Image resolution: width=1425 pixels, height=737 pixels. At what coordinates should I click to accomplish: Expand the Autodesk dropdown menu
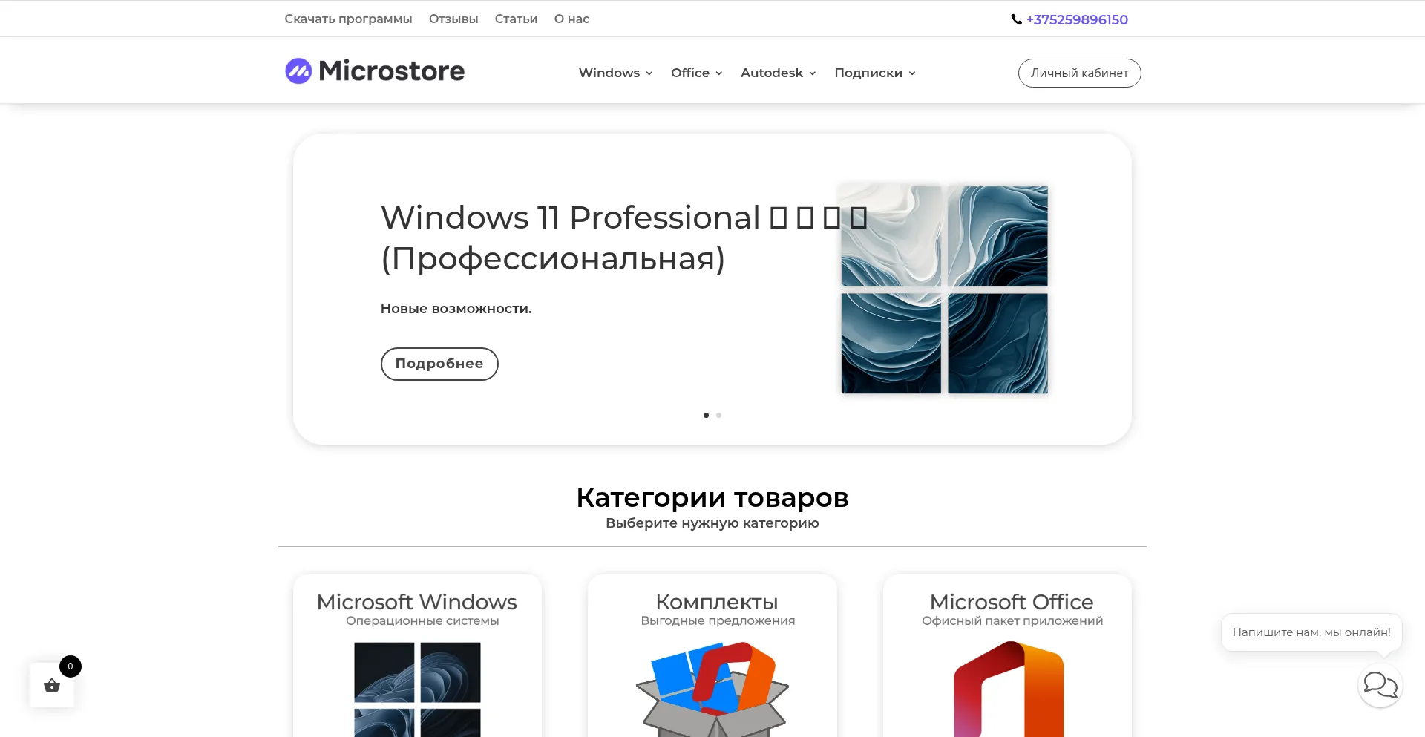(778, 73)
